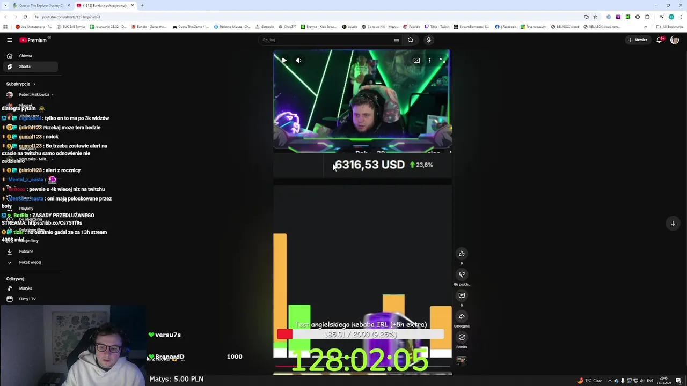Toggle closed captions on the Short
The image size is (687, 386).
416,61
